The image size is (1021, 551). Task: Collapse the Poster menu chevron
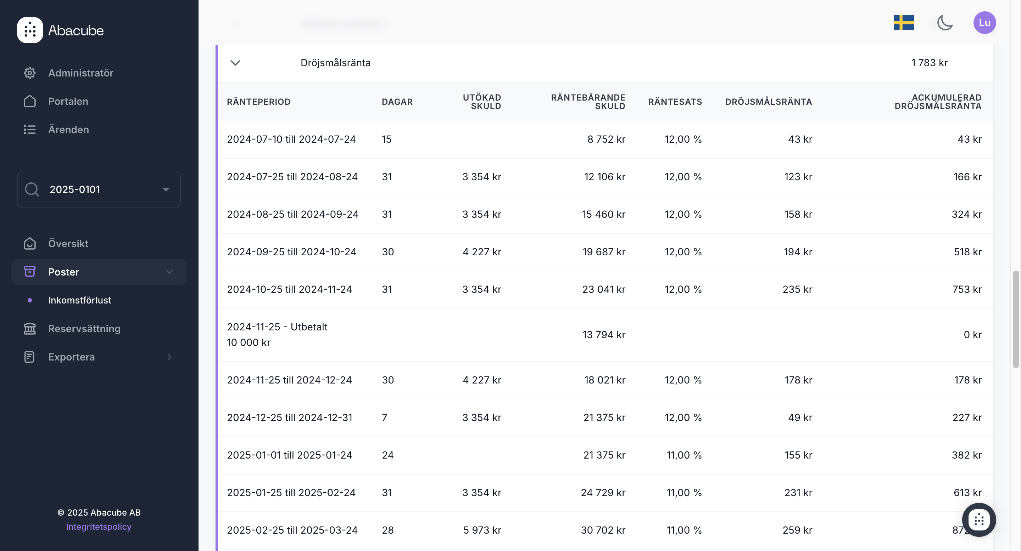click(x=169, y=272)
